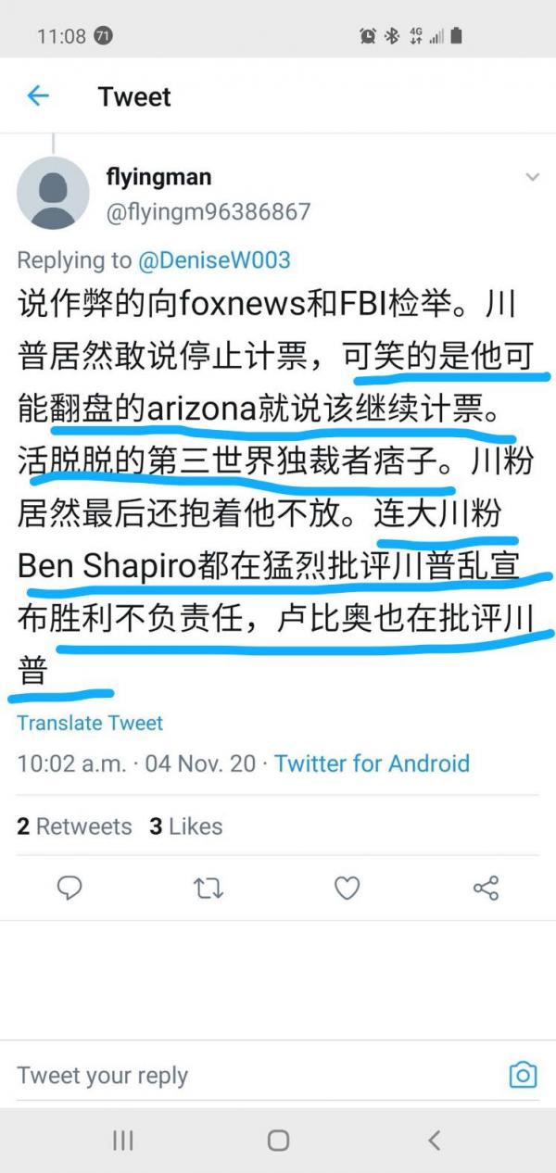The height and width of the screenshot is (1173, 556).
Task: Tap the back arrow icon
Action: [x=38, y=95]
